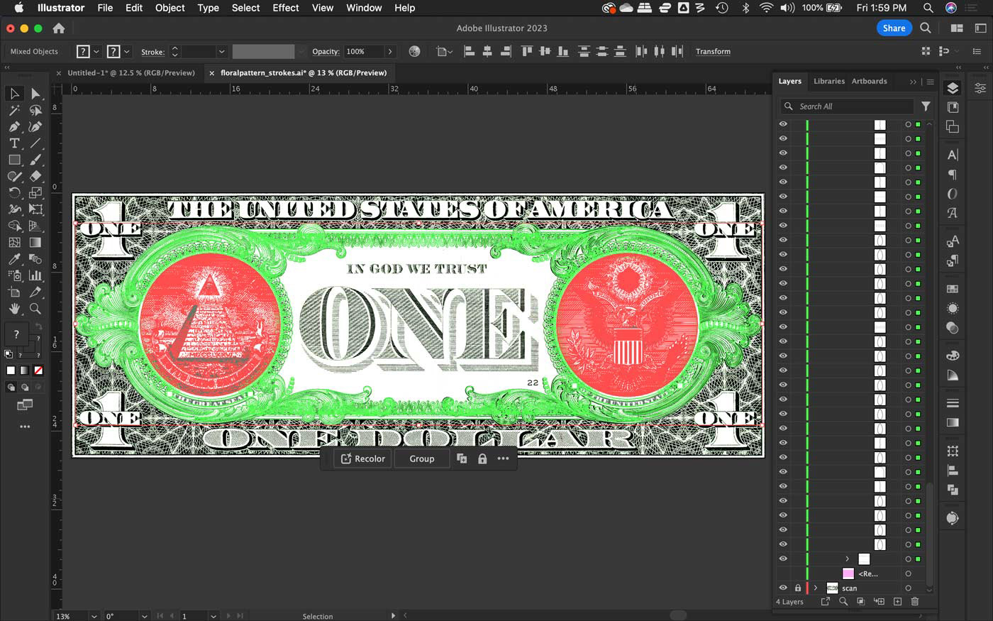
Task: Select the Paintbrush tool
Action: tap(35, 160)
